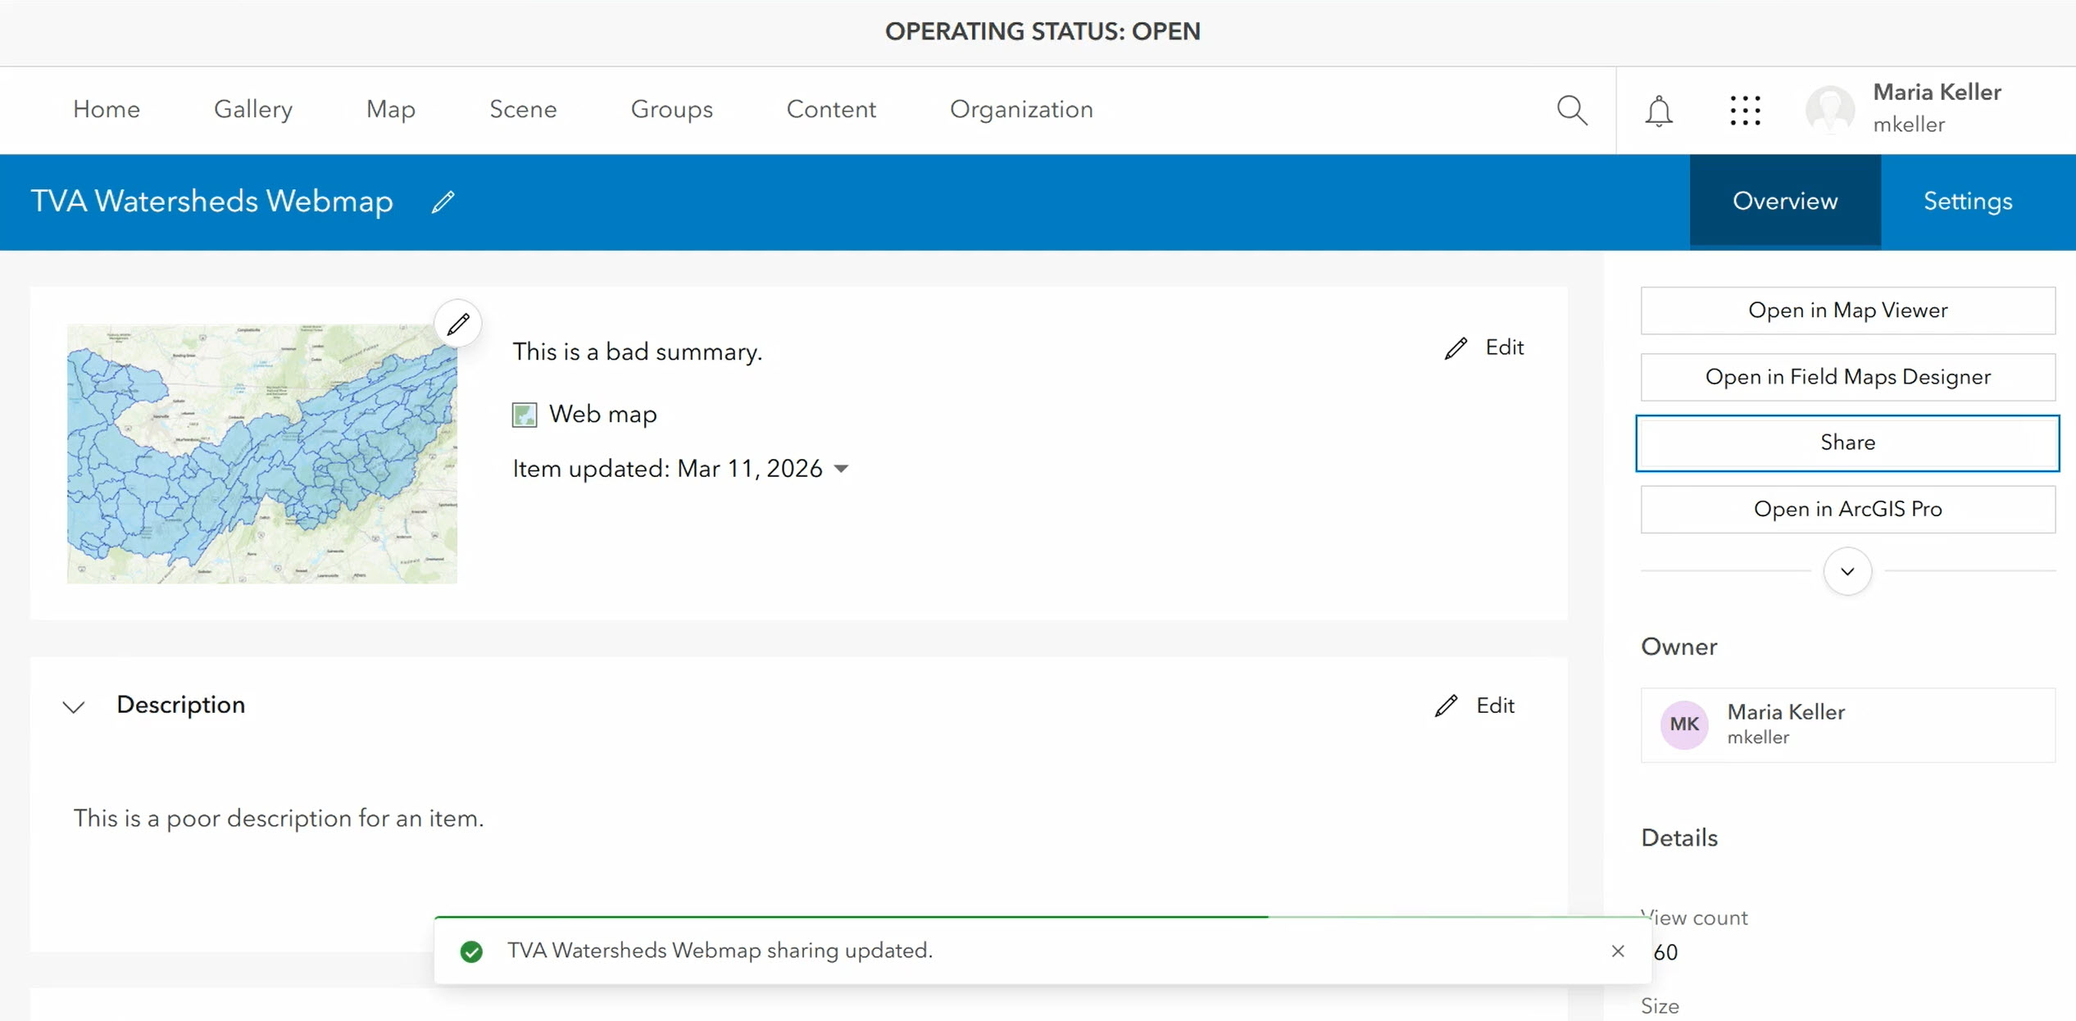Click the Share button
The image size is (2076, 1021).
coord(1847,442)
